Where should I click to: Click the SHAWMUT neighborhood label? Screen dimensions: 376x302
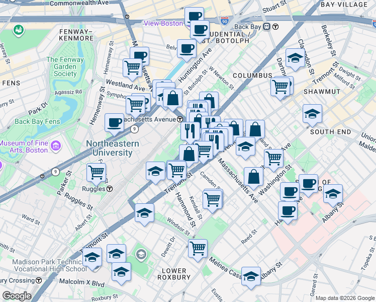[322, 92]
